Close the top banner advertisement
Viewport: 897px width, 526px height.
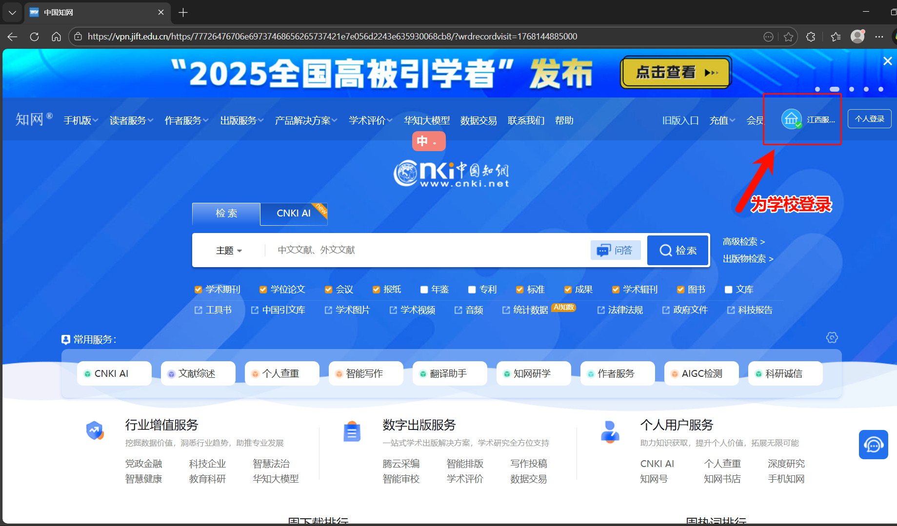tap(888, 61)
